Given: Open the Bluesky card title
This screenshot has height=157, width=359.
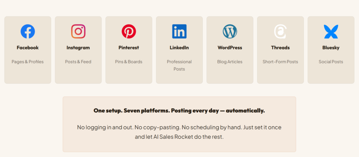Looking at the screenshot, I should click(331, 48).
